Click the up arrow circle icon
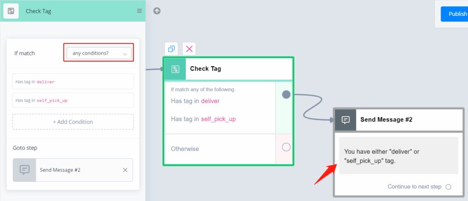Viewport: 468px width, 201px height. [157, 11]
